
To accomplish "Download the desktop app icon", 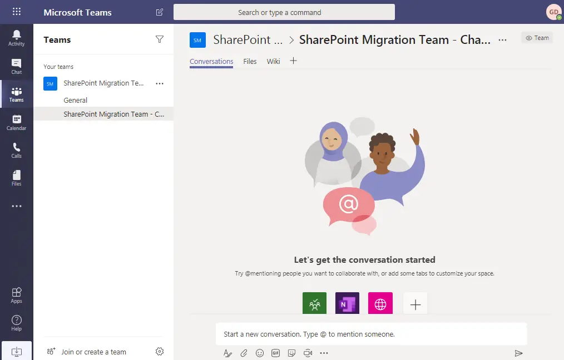I will coord(17,351).
